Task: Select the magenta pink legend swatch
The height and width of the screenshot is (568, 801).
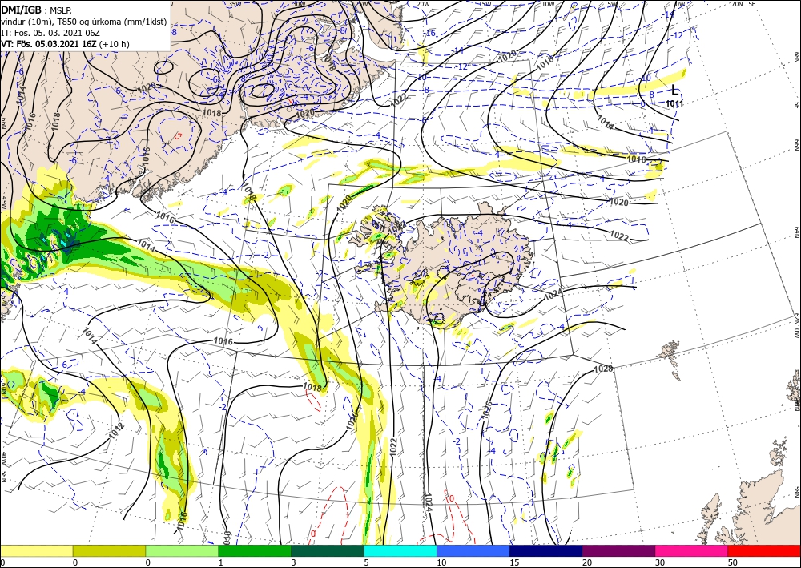Action: [692, 550]
